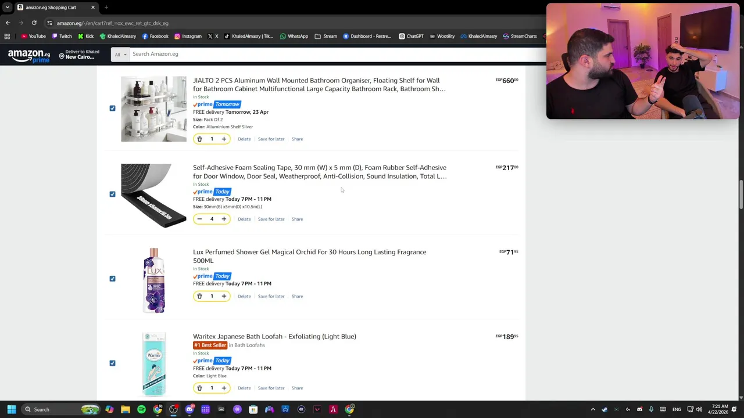Open Discord from the taskbar
Image resolution: width=744 pixels, height=418 pixels.
tap(189, 409)
